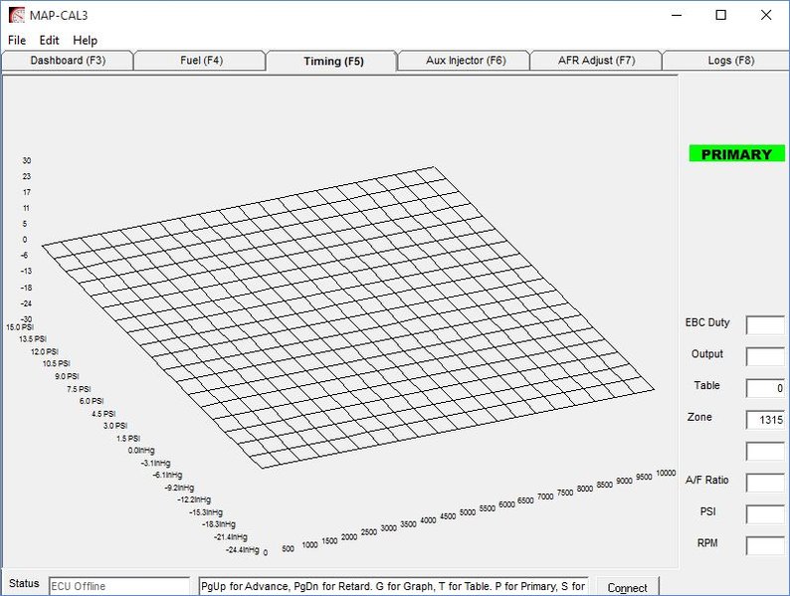Click the 0.0InHg axis label
This screenshot has height=596, width=790.
pyautogui.click(x=141, y=451)
